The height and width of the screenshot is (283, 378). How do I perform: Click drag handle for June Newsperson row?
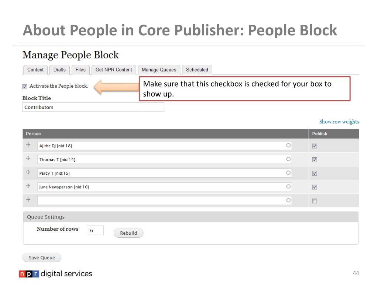28,186
